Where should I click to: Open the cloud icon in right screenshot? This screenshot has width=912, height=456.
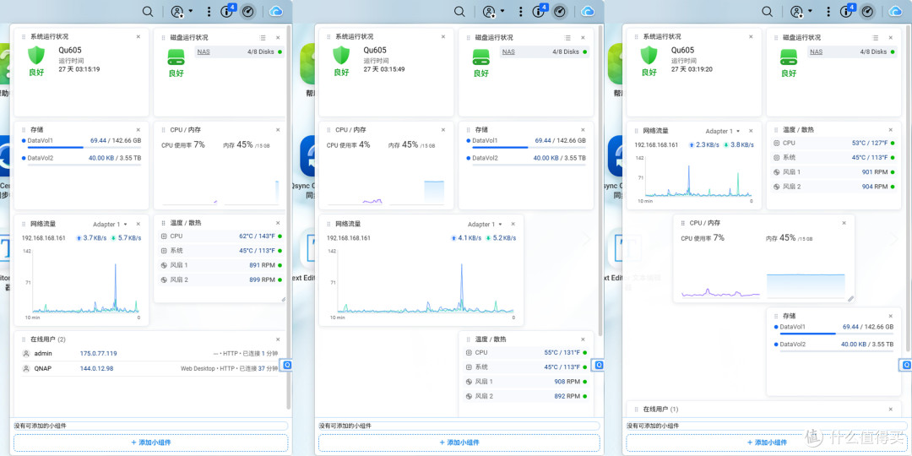(896, 12)
